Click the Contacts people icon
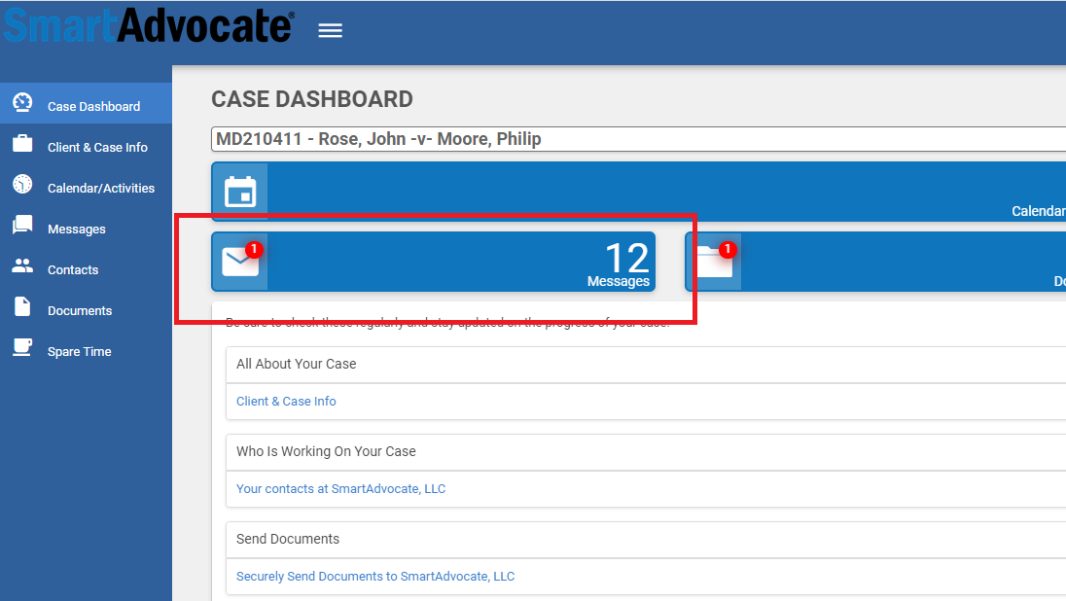The height and width of the screenshot is (601, 1066). point(22,265)
